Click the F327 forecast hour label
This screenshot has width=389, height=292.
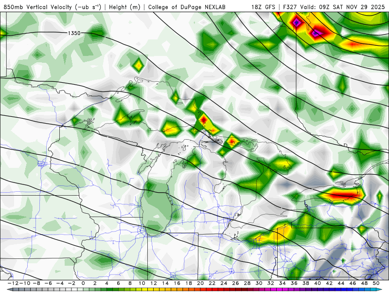click(x=290, y=7)
